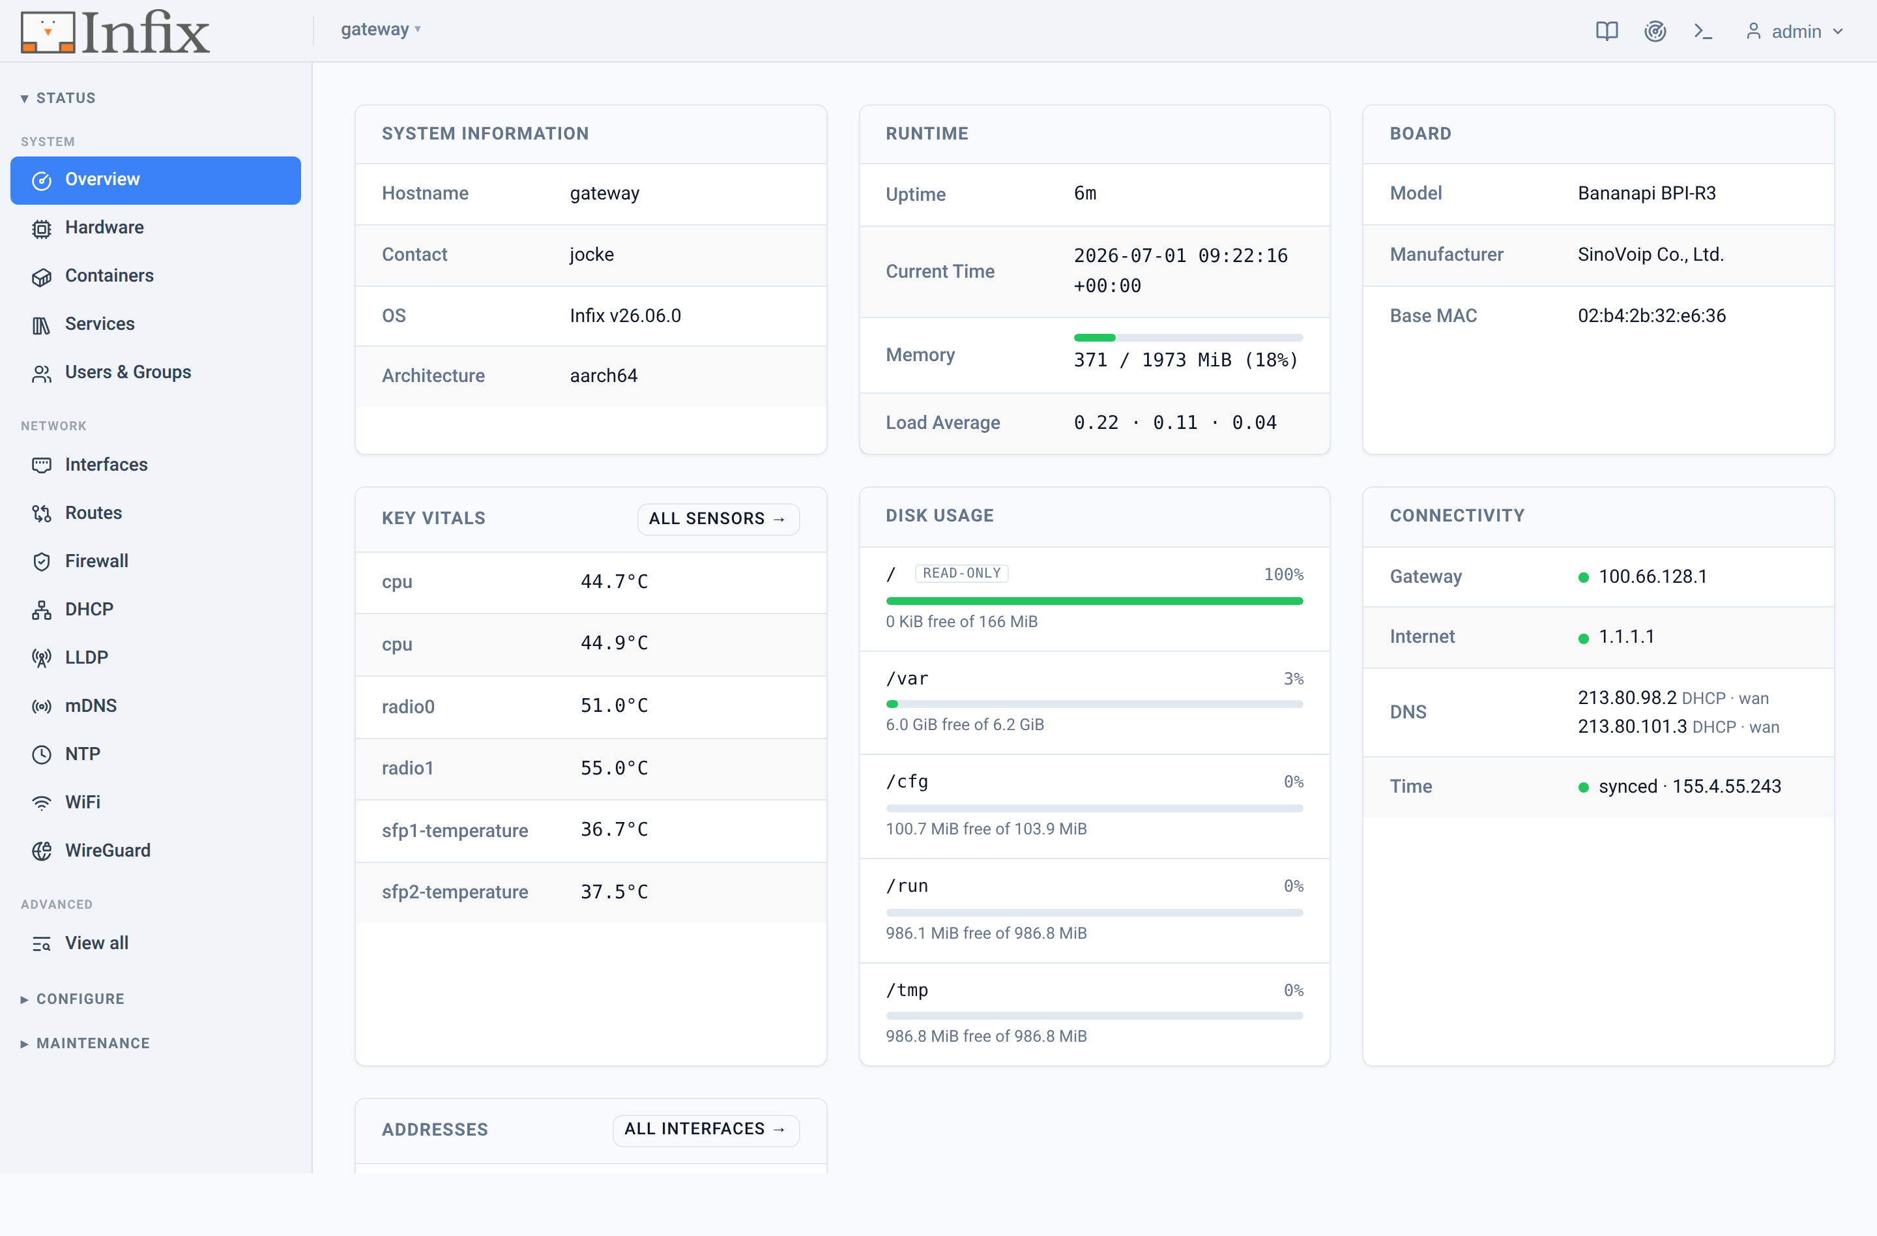Click the WiFi signal icon

42,803
